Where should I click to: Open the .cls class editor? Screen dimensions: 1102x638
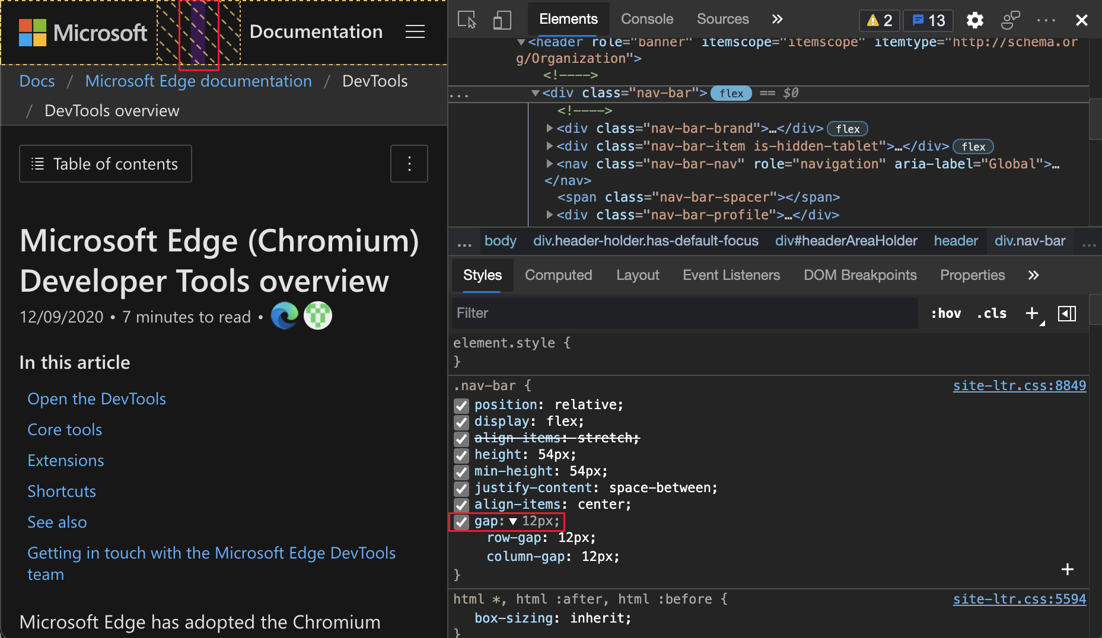pyautogui.click(x=991, y=313)
